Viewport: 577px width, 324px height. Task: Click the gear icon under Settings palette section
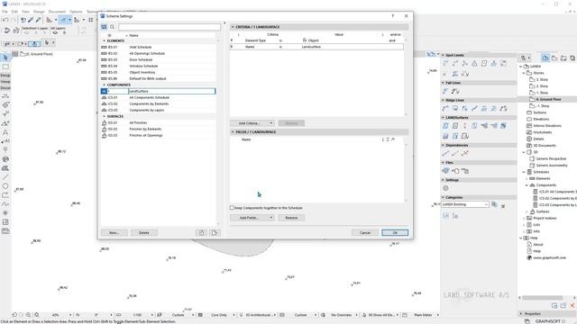[x=445, y=188]
